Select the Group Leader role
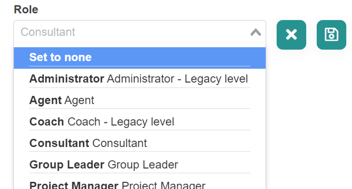 pos(140,165)
